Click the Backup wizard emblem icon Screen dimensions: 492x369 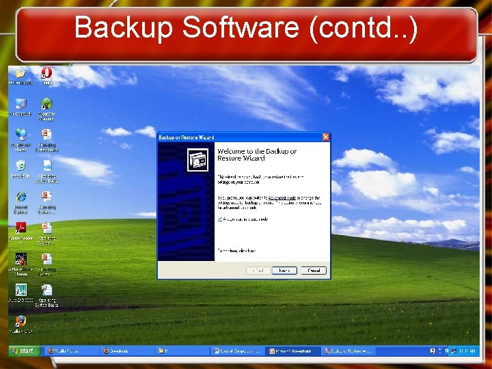197,160
